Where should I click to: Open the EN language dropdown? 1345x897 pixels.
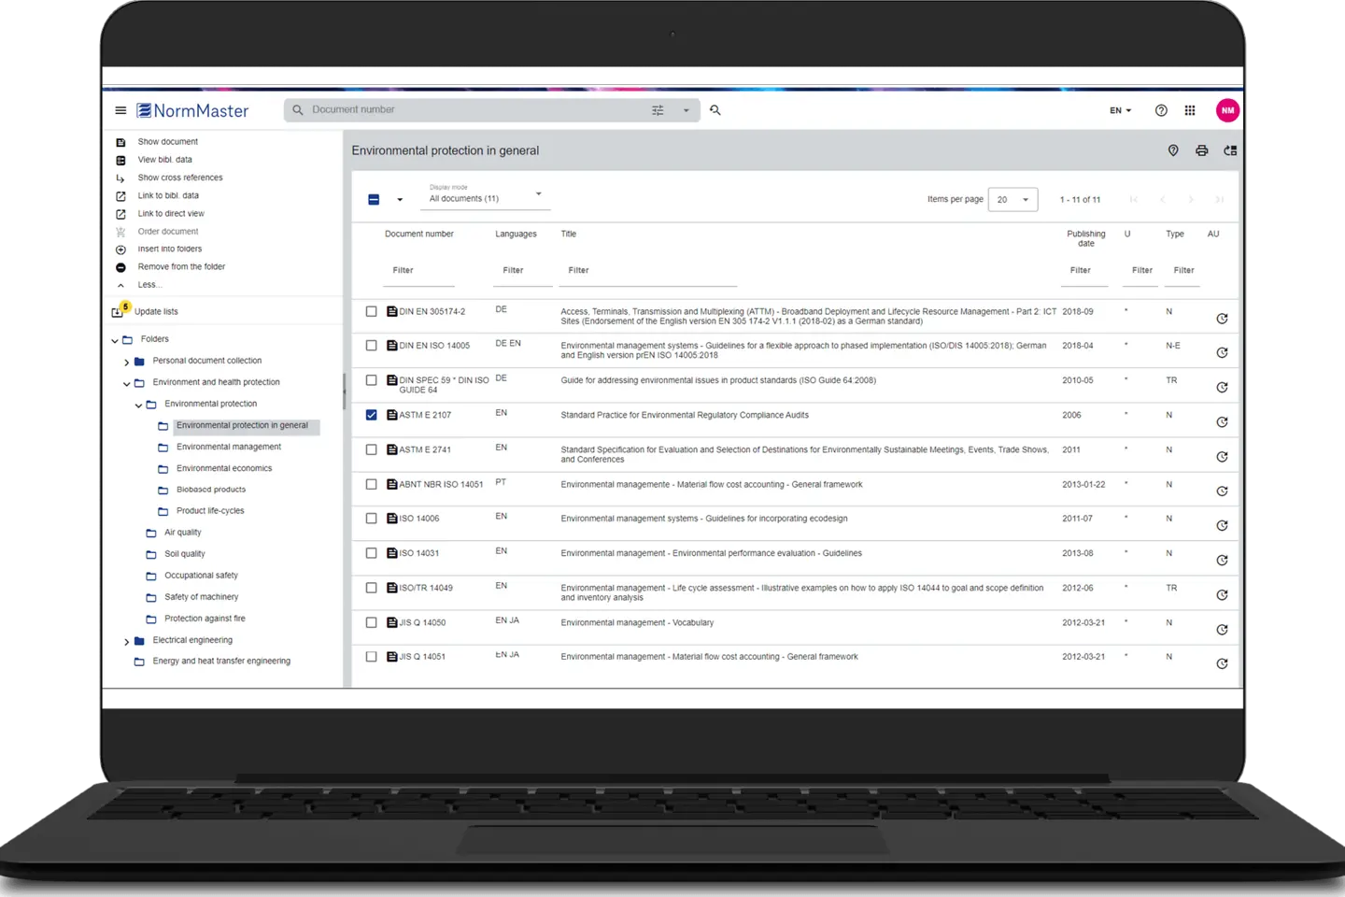click(x=1119, y=110)
